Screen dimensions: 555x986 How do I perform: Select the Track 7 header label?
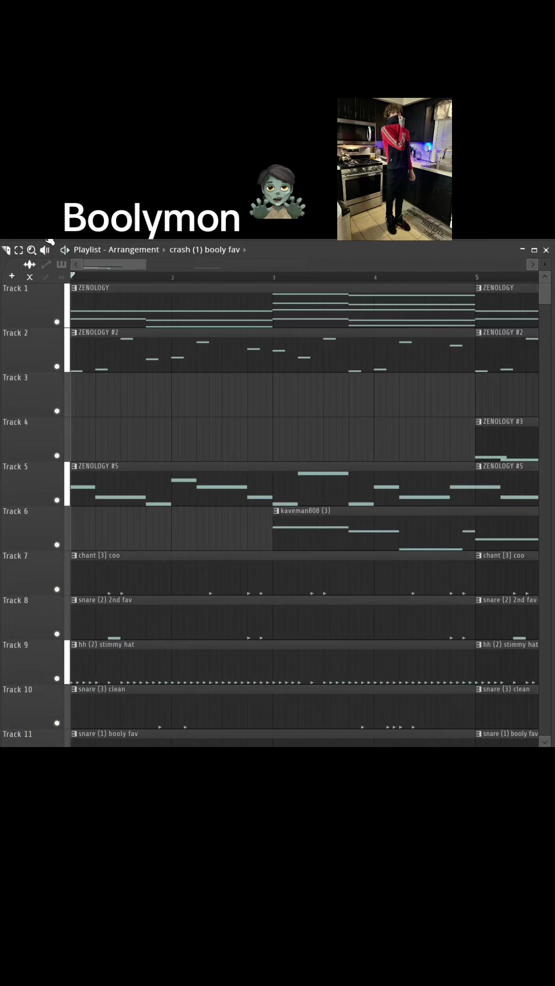coord(16,556)
